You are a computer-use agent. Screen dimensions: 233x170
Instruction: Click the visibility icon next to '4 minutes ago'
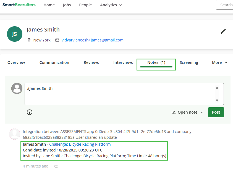(x=56, y=166)
